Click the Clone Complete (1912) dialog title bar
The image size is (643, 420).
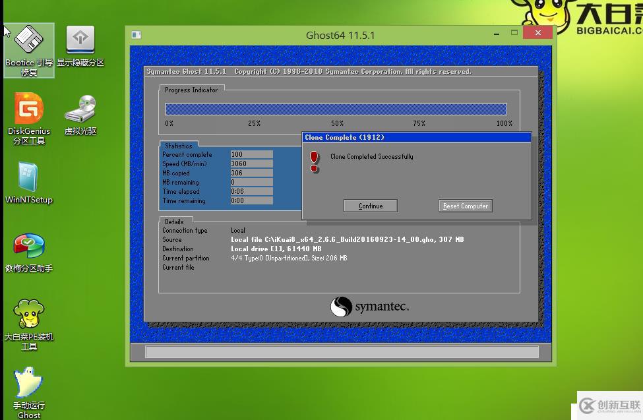coord(416,137)
